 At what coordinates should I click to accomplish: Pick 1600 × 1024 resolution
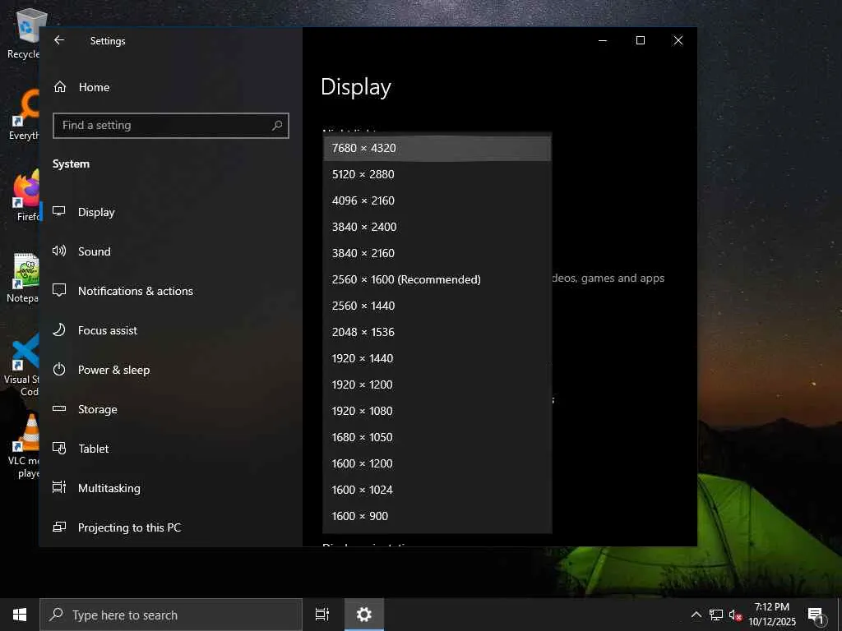click(437, 490)
